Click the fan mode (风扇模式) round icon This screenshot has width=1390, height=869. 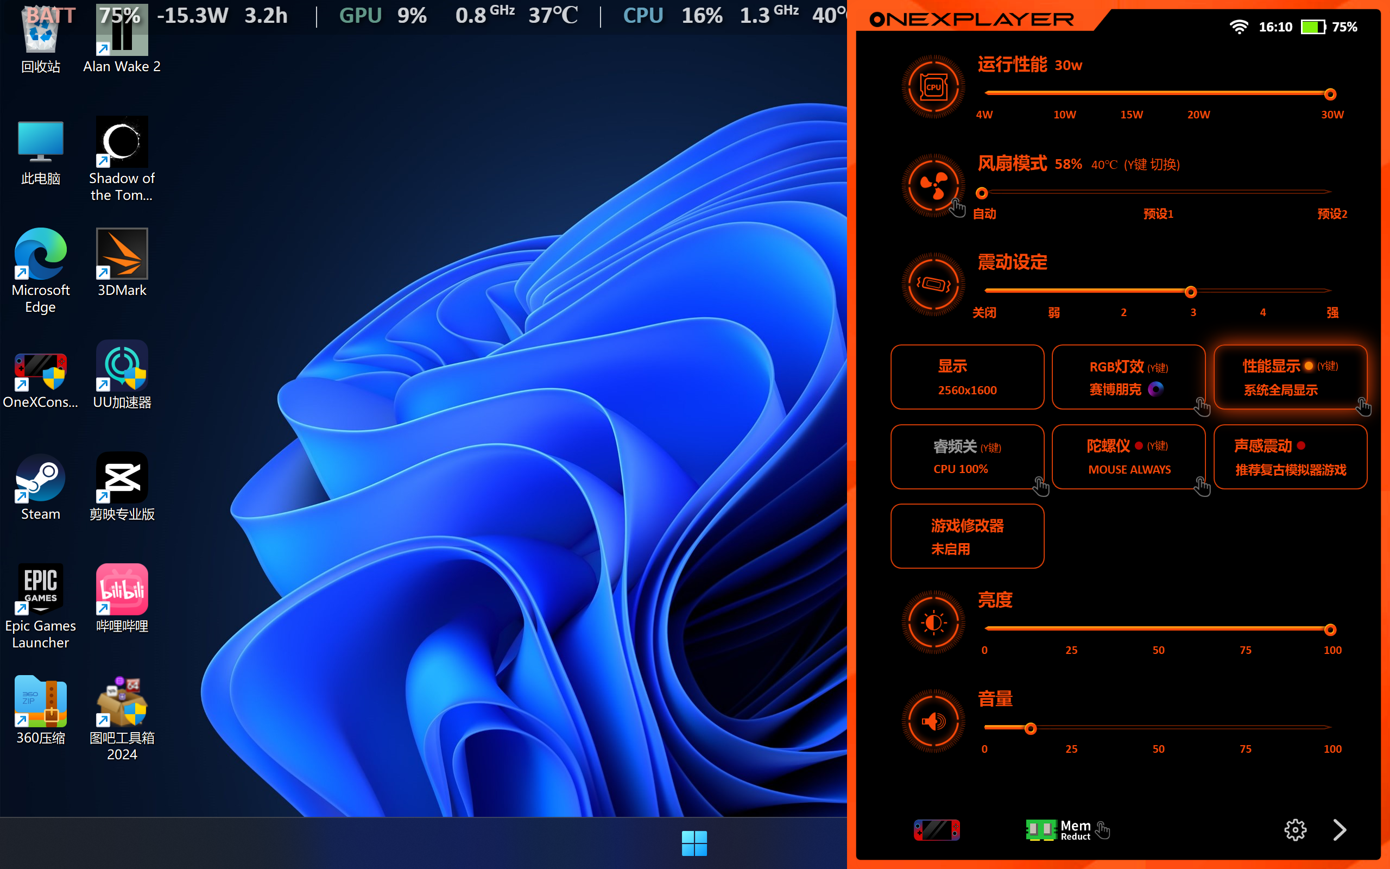933,186
